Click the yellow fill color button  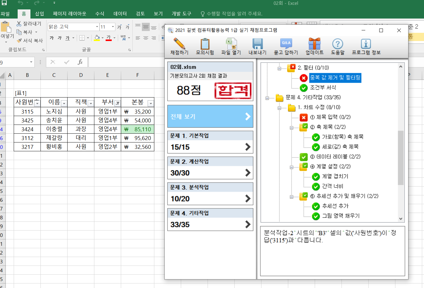coord(97,38)
